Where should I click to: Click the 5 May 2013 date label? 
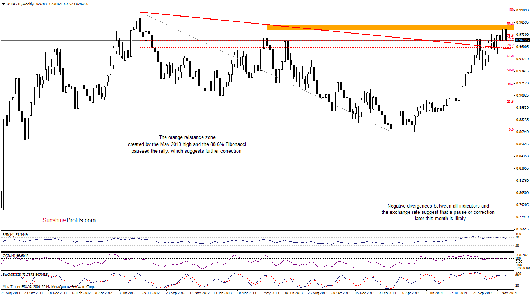pyautogui.click(x=270, y=293)
